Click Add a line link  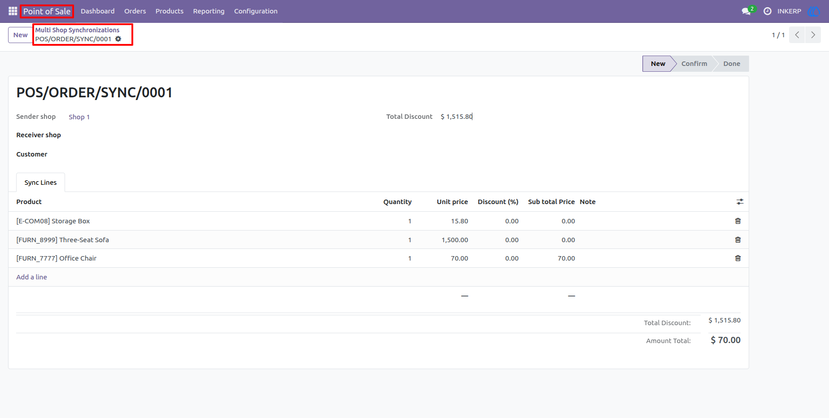[31, 277]
